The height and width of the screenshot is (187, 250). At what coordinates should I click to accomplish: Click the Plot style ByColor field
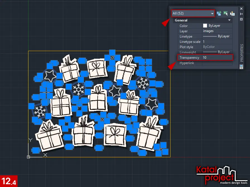click(217, 47)
